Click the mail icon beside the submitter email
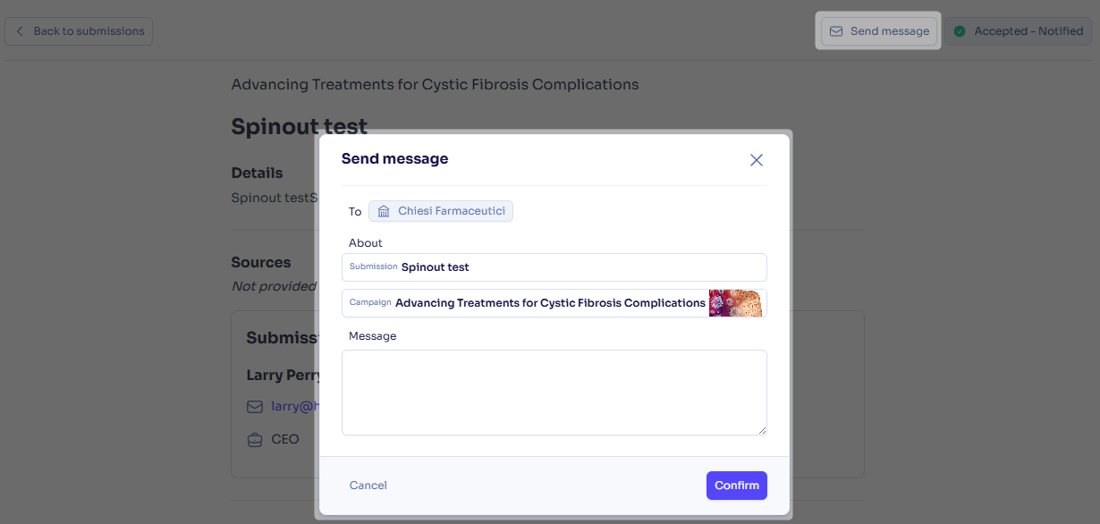The height and width of the screenshot is (524, 1100). [255, 407]
